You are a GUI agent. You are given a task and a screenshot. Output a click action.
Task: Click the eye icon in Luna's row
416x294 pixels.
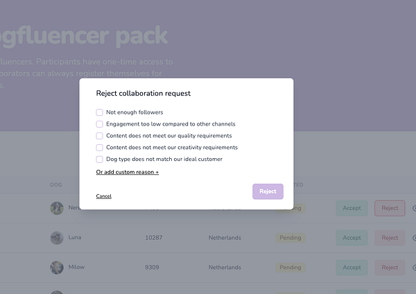click(x=413, y=238)
